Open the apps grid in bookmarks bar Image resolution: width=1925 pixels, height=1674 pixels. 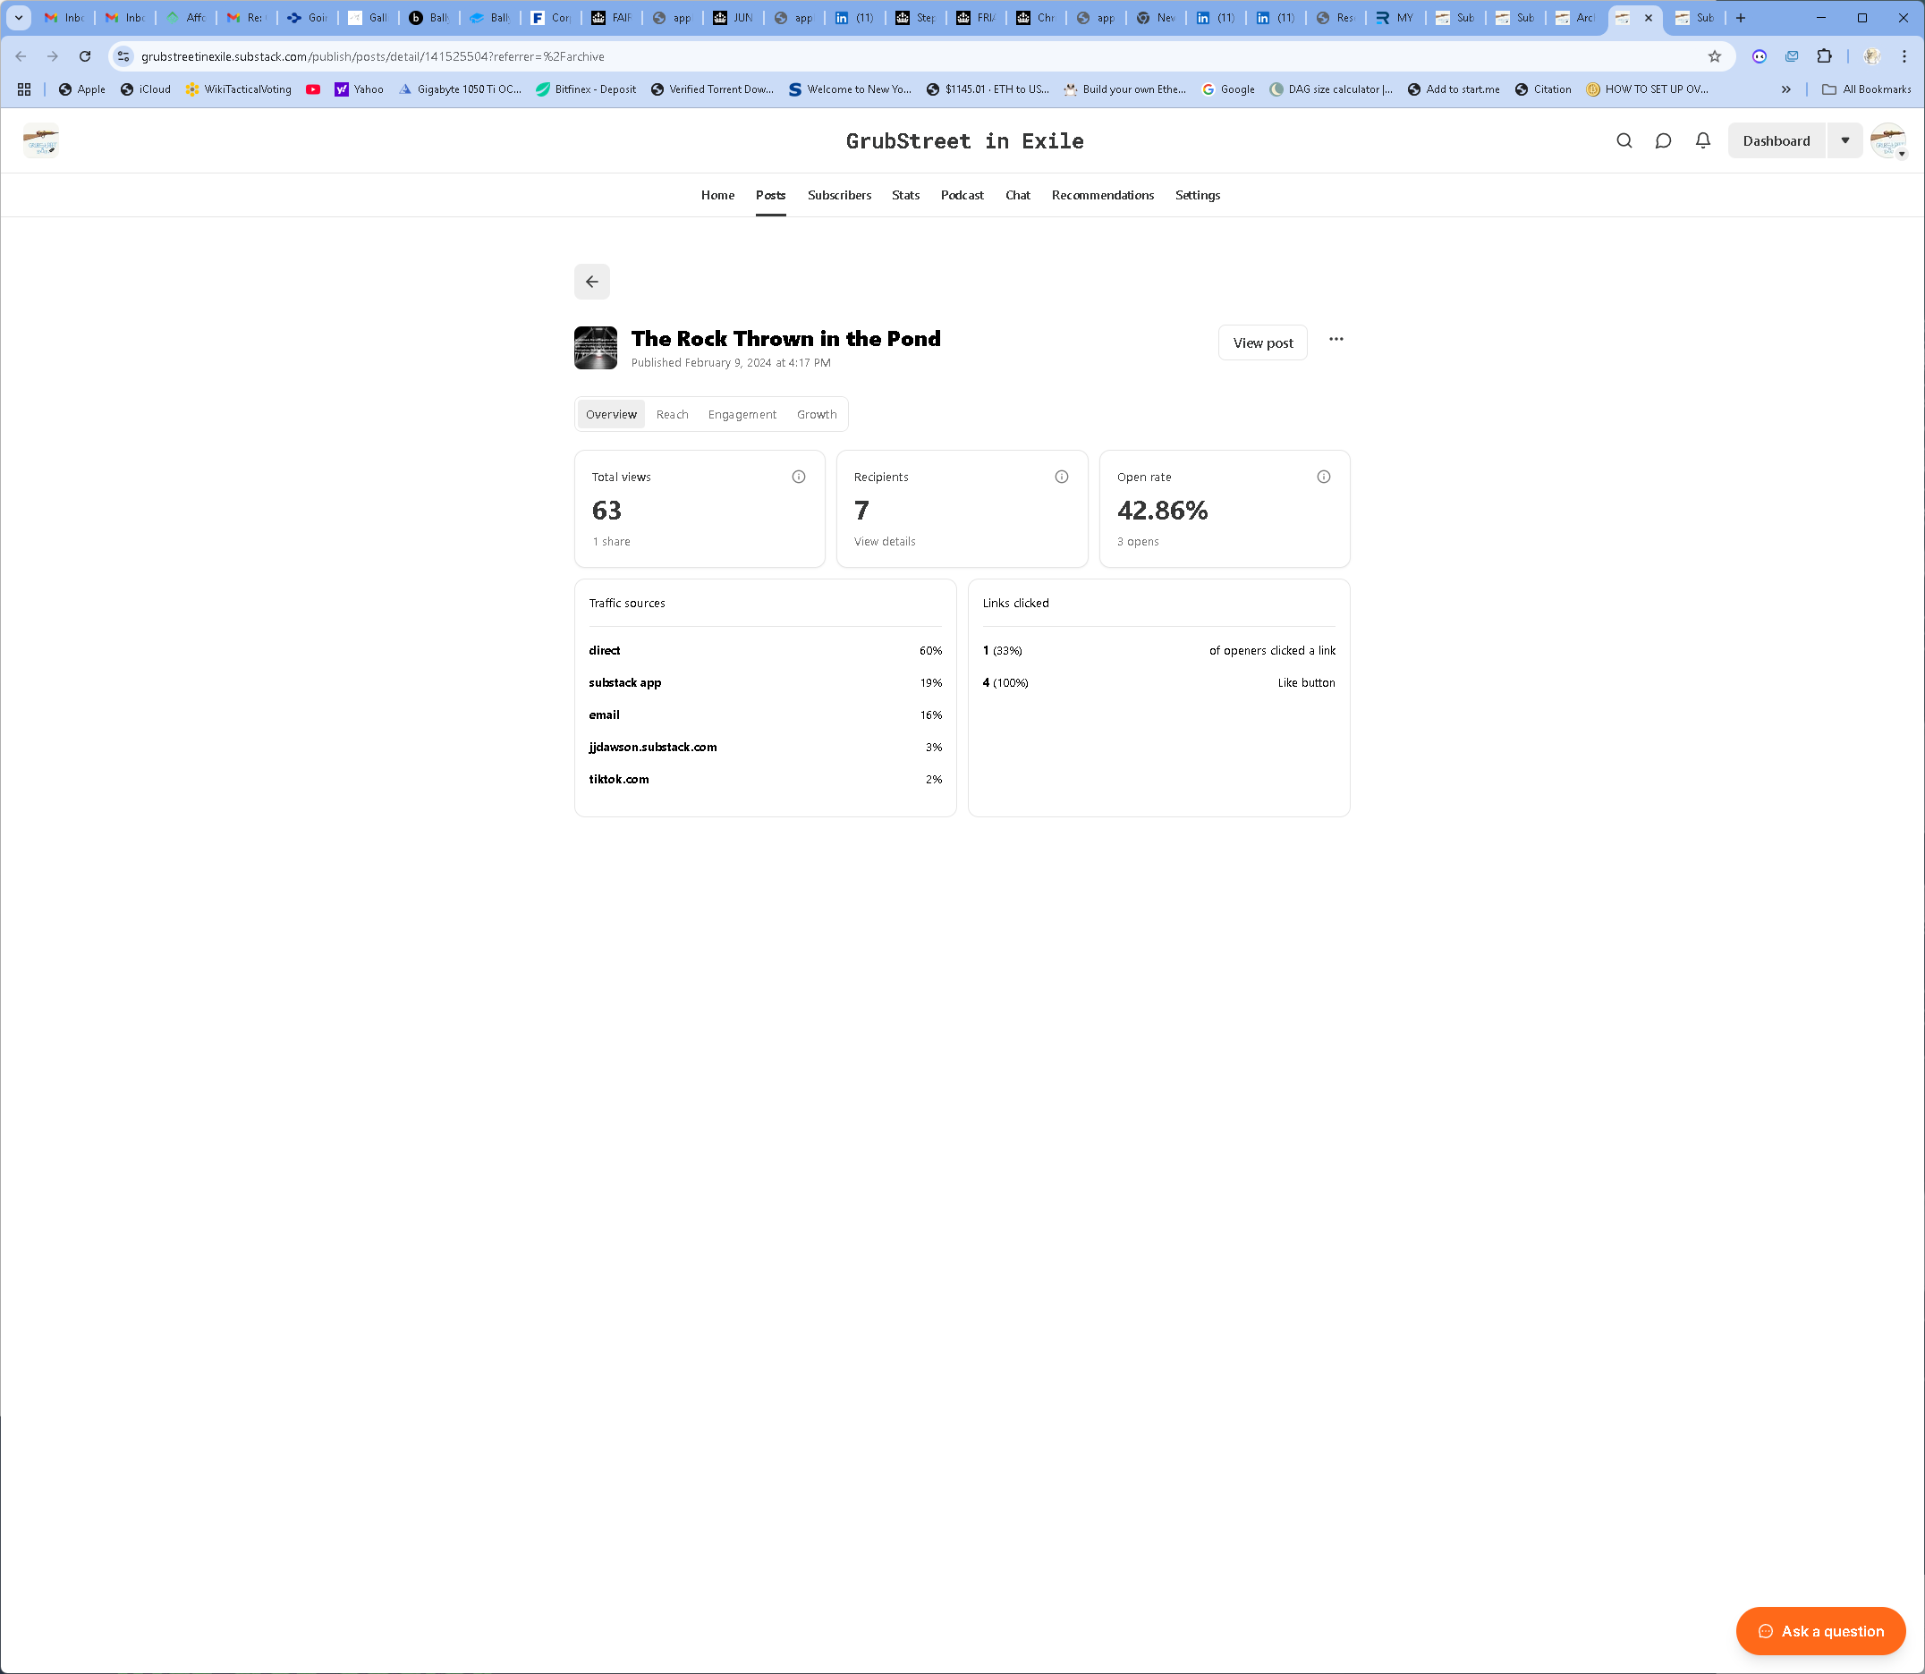point(24,89)
